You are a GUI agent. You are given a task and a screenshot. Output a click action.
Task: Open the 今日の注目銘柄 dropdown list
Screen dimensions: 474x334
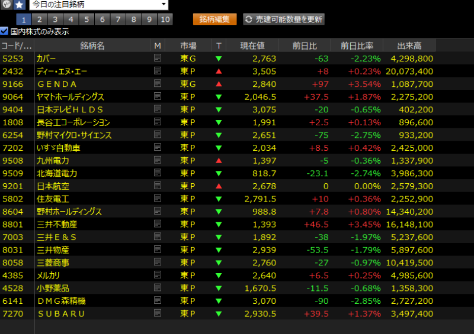pos(99,5)
